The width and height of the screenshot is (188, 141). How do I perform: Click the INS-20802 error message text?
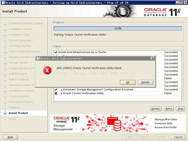tap(89, 68)
